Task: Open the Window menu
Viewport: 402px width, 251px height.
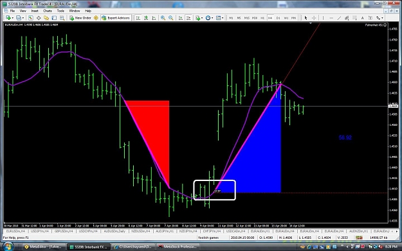Action: pyautogui.click(x=75, y=11)
